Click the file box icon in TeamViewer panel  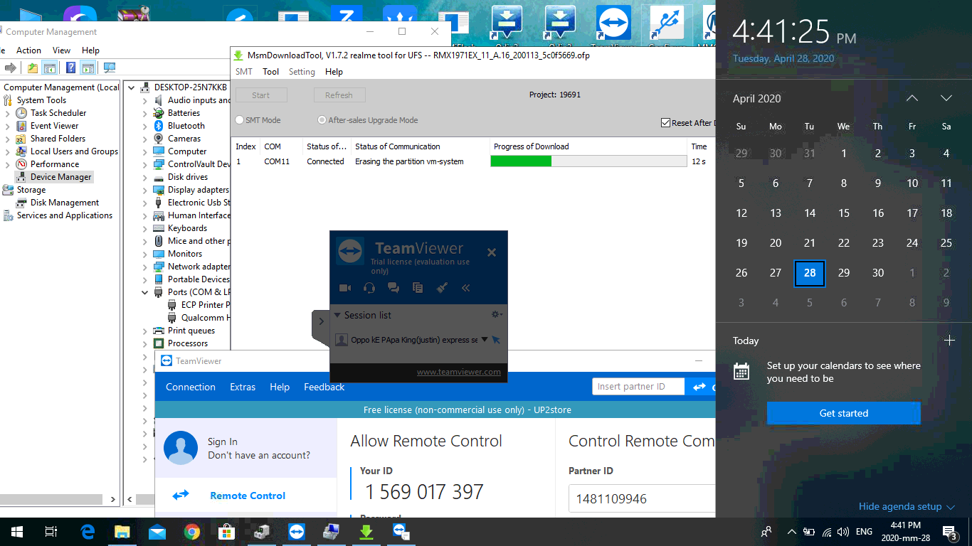pos(418,288)
